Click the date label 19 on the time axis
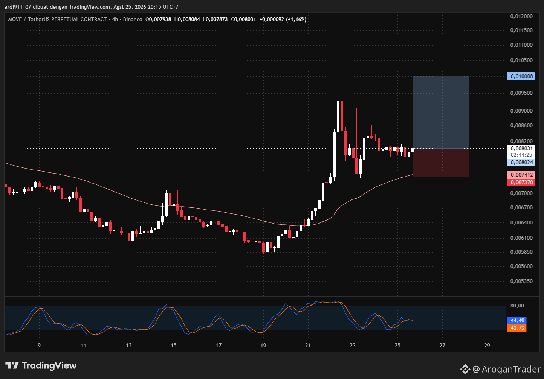Screen dimensions: 544x379 263,345
